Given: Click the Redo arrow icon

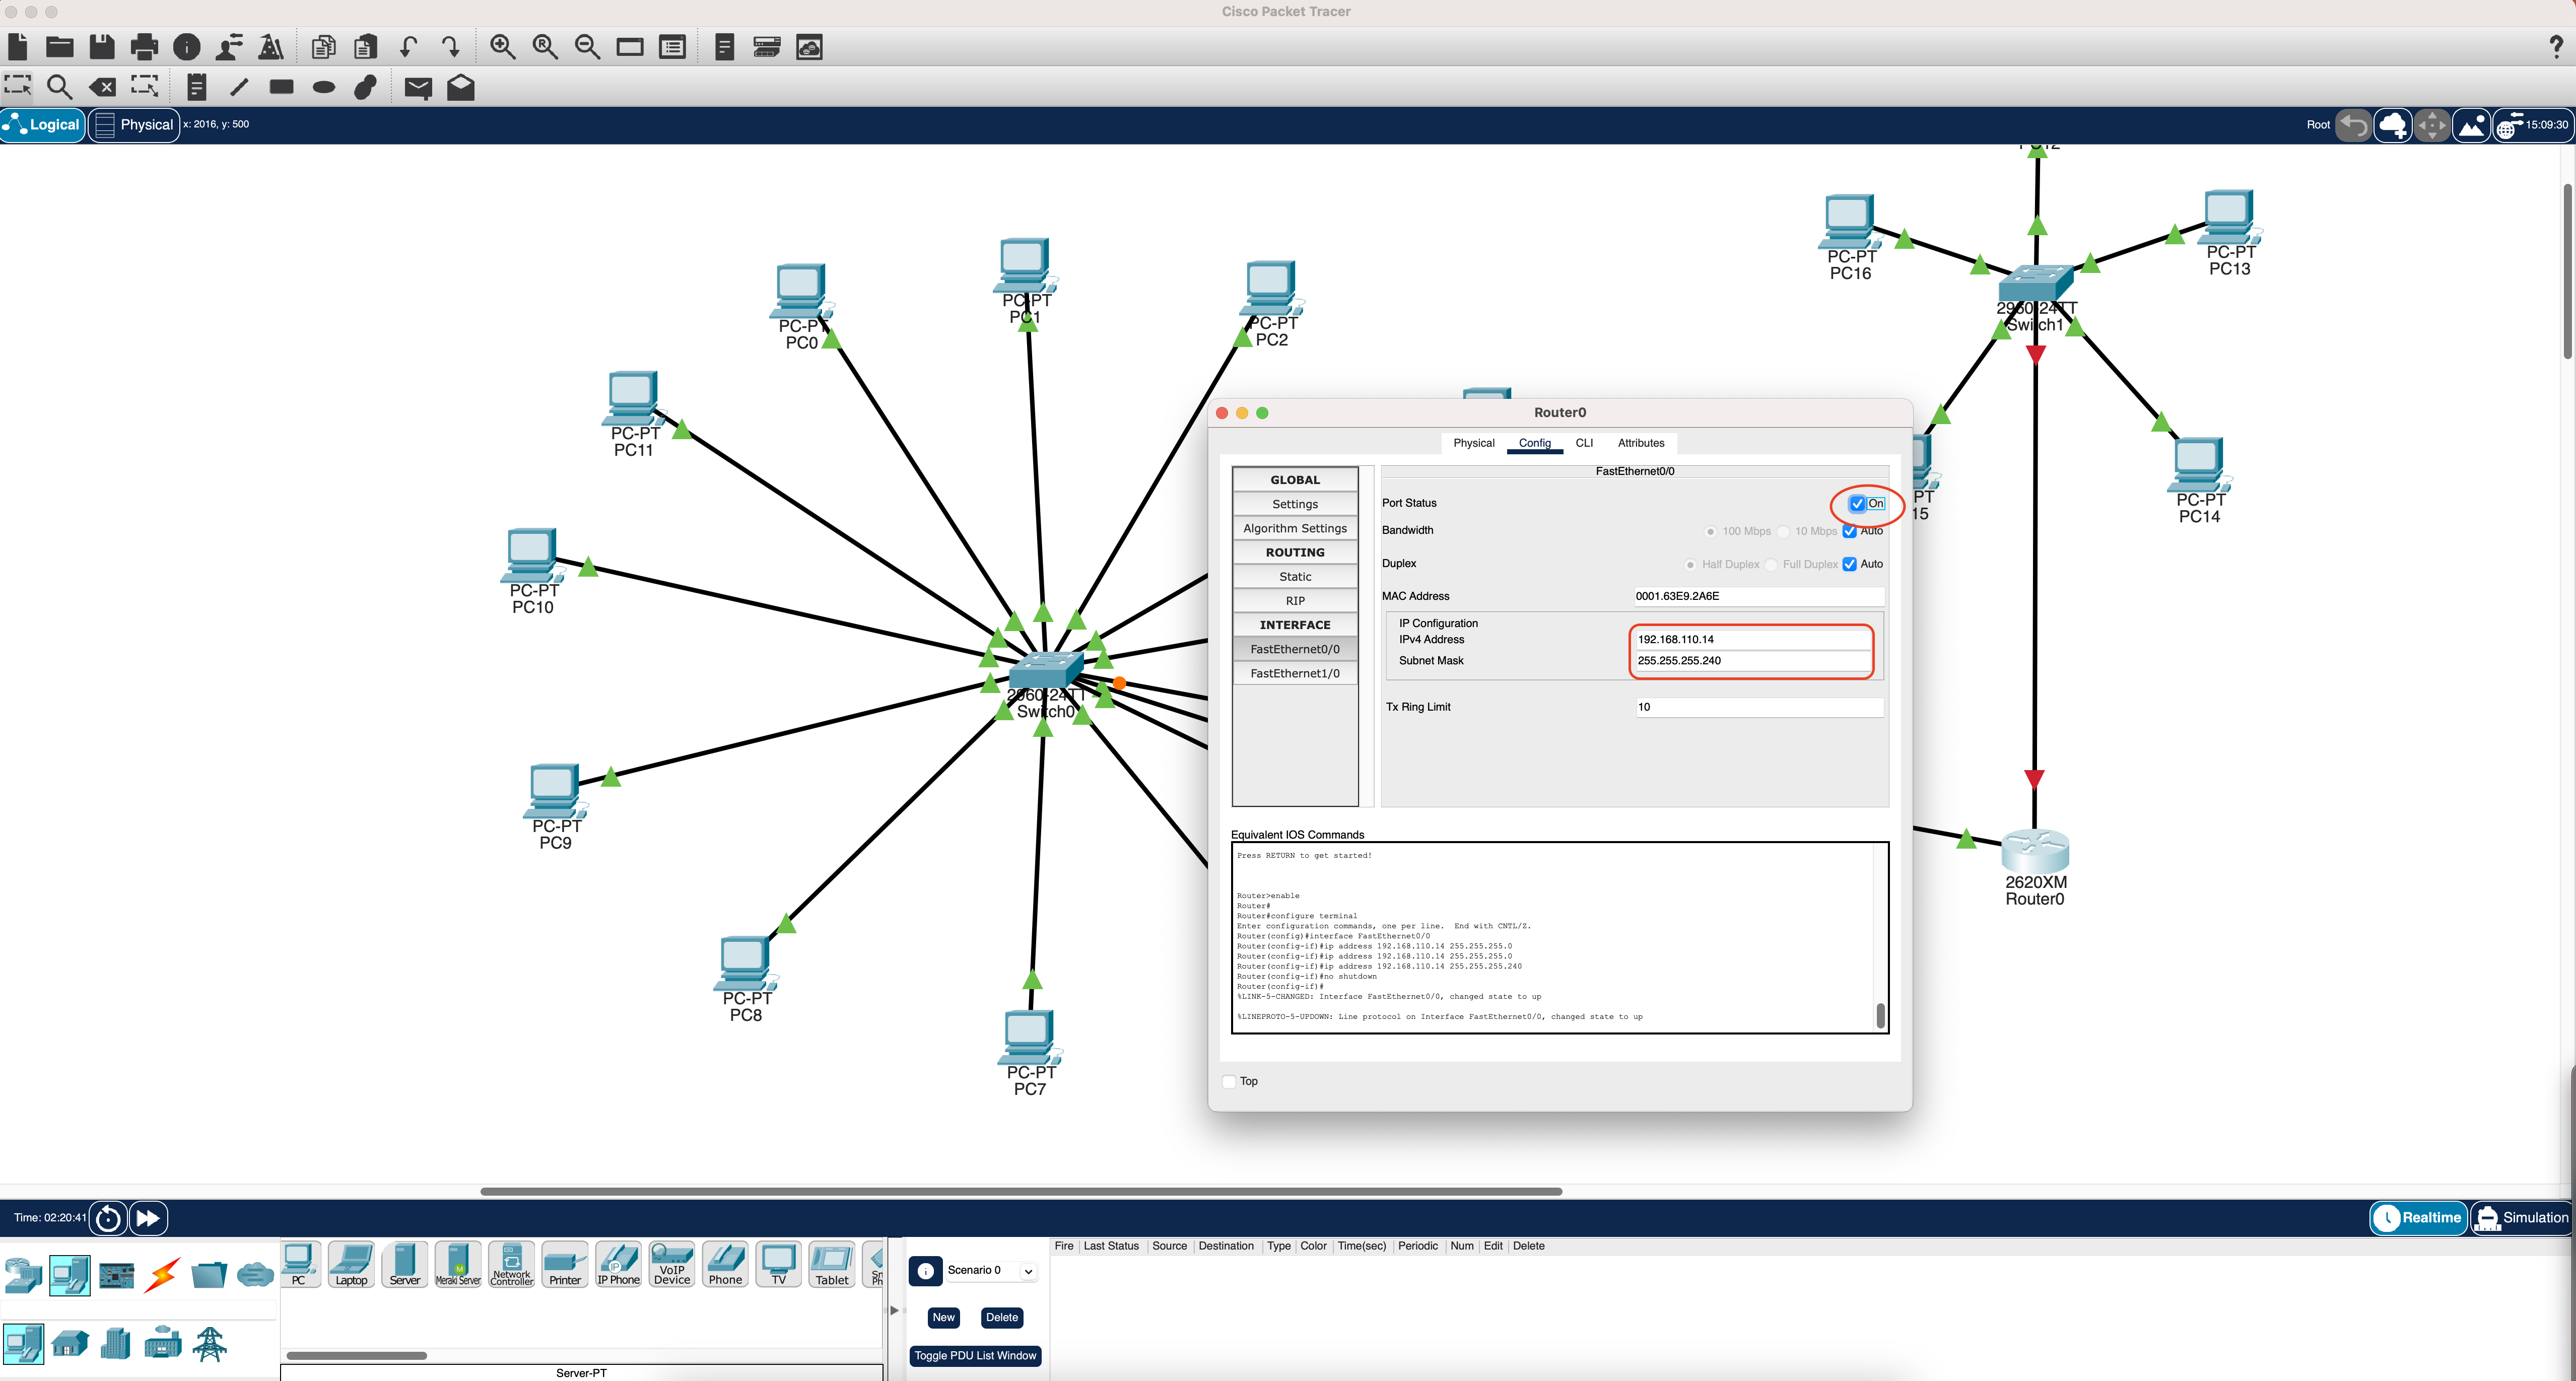Looking at the screenshot, I should pos(451,46).
